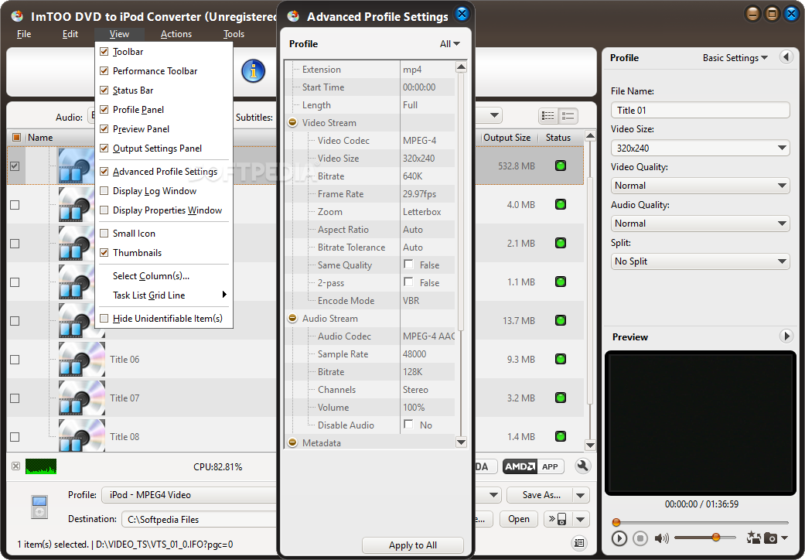The image size is (805, 560).
Task: Check the 2-pass checkbox
Action: pyautogui.click(x=408, y=282)
